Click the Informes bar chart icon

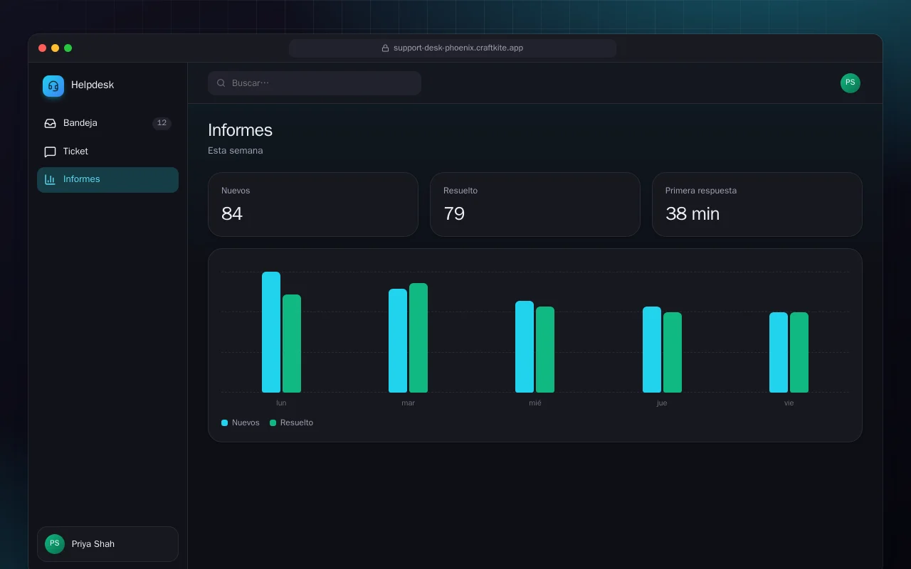[50, 179]
